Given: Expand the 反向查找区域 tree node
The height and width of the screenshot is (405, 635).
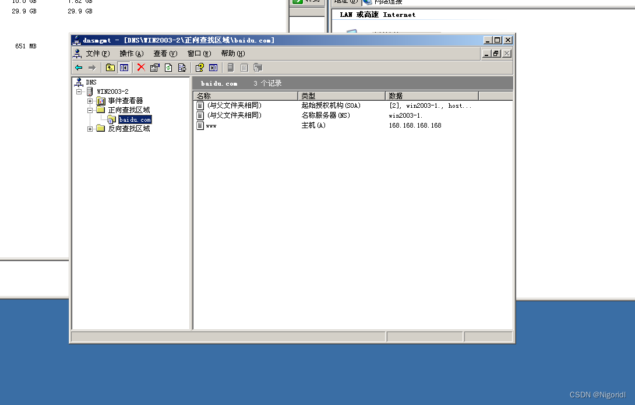Looking at the screenshot, I should click(90, 129).
